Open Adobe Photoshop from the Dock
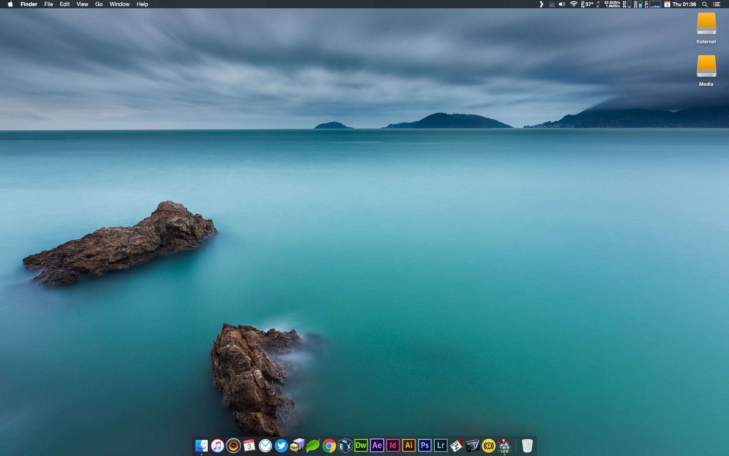This screenshot has width=729, height=456. 424,445
